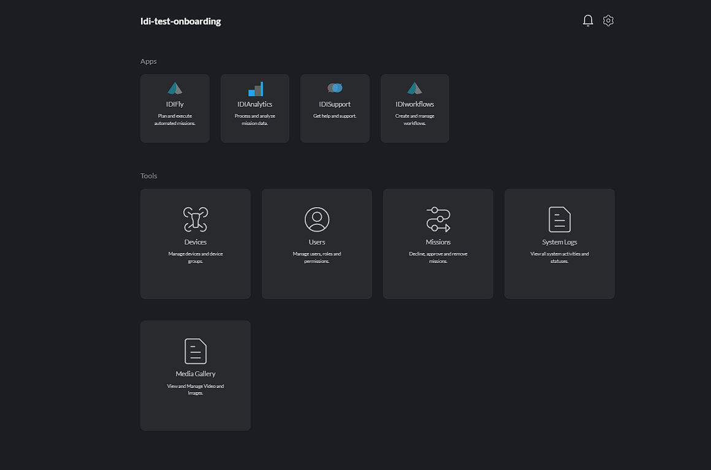Click the Missions route icon
Viewport: 711px width, 470px height.
pos(438,219)
